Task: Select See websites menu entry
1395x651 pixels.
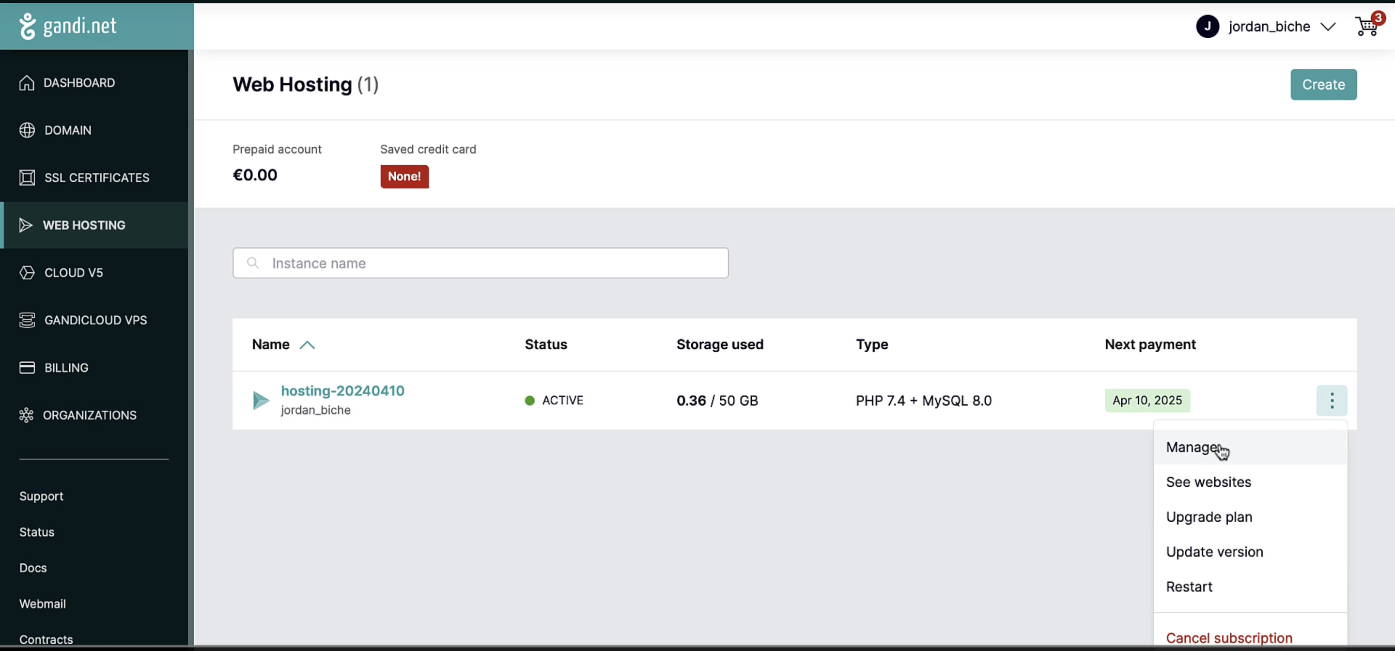Action: click(1250, 482)
